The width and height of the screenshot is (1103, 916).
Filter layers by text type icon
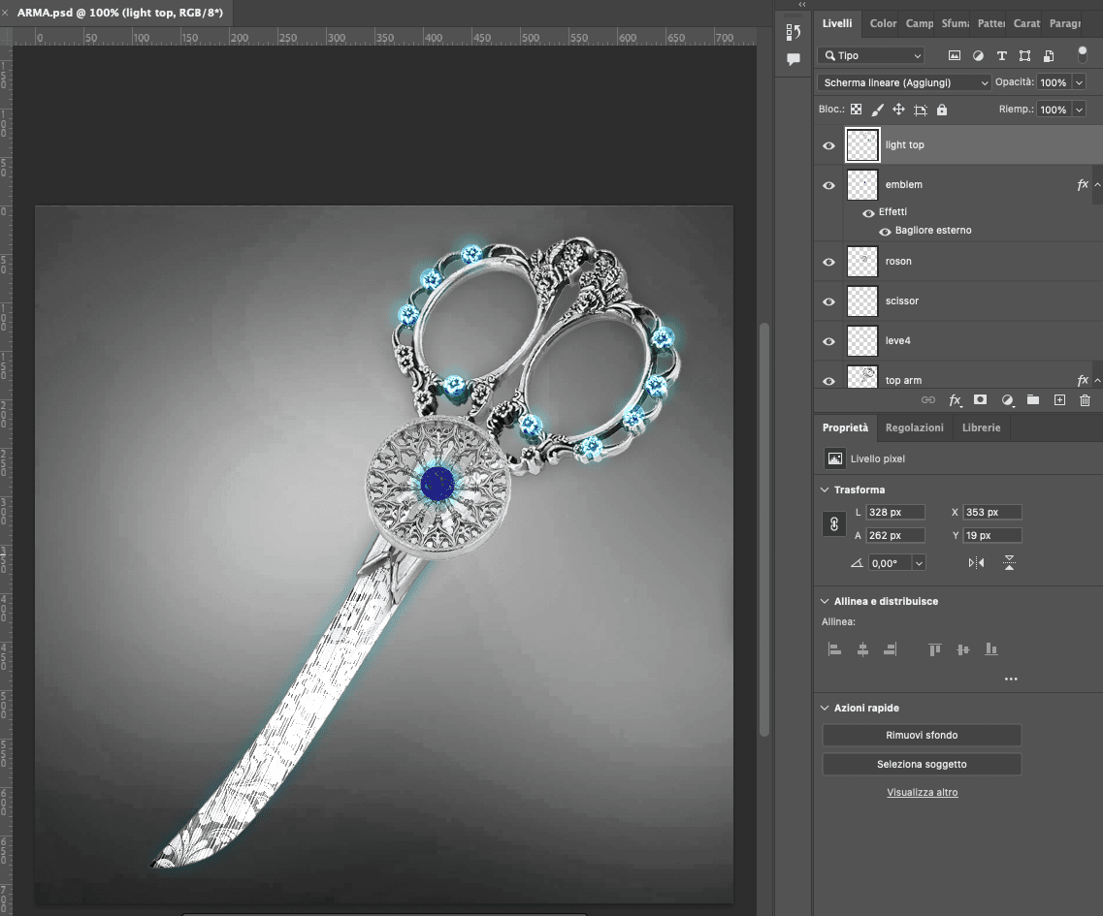(1001, 55)
